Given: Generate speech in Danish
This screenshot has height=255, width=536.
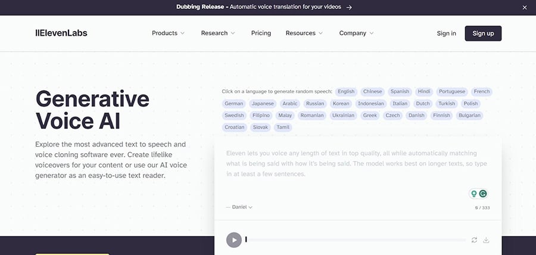Looking at the screenshot, I should tap(416, 116).
